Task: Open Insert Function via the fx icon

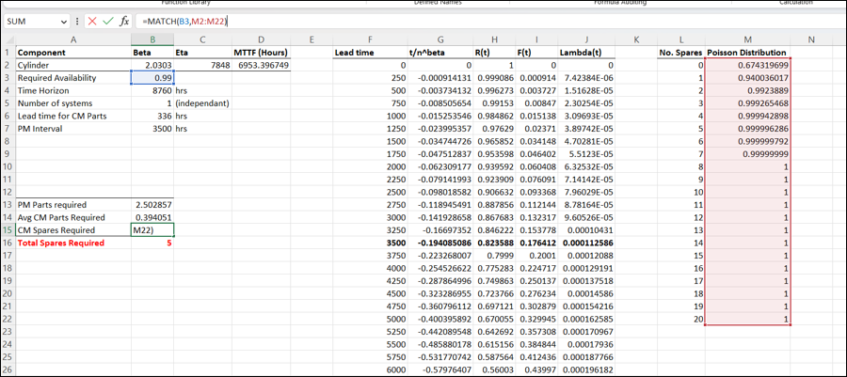Action: [x=124, y=21]
